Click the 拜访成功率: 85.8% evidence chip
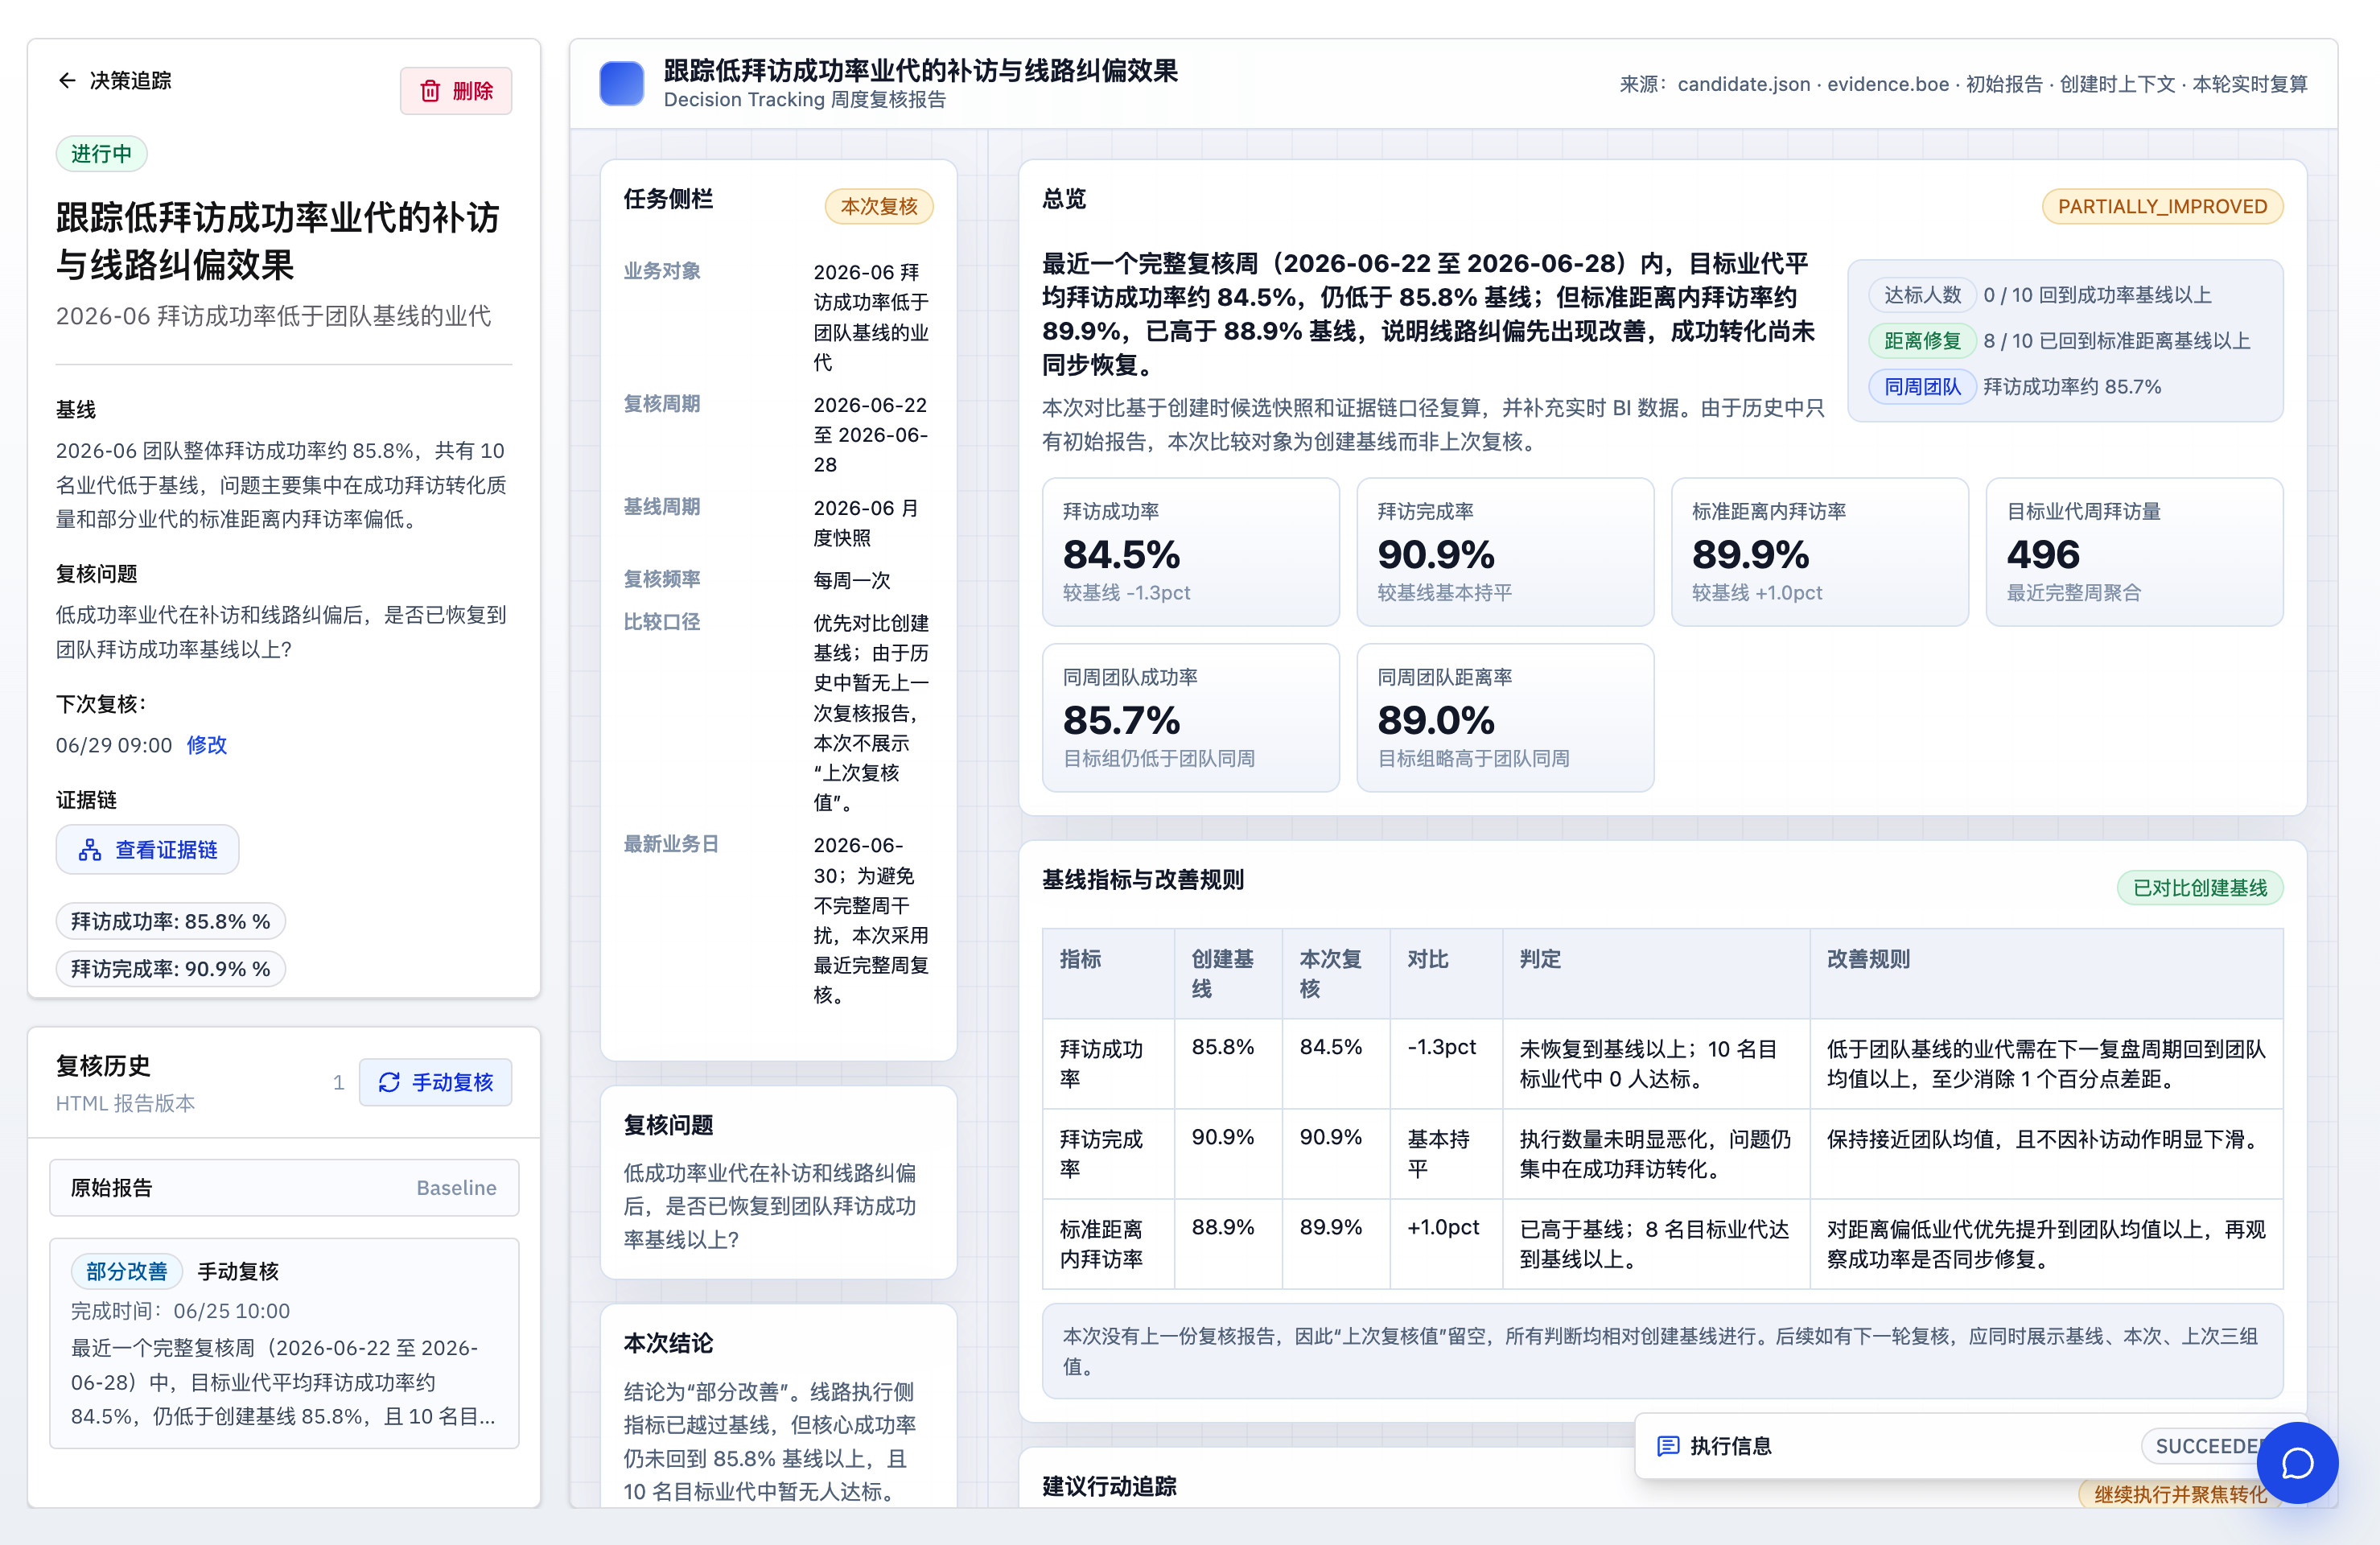The image size is (2380, 1545). (170, 921)
